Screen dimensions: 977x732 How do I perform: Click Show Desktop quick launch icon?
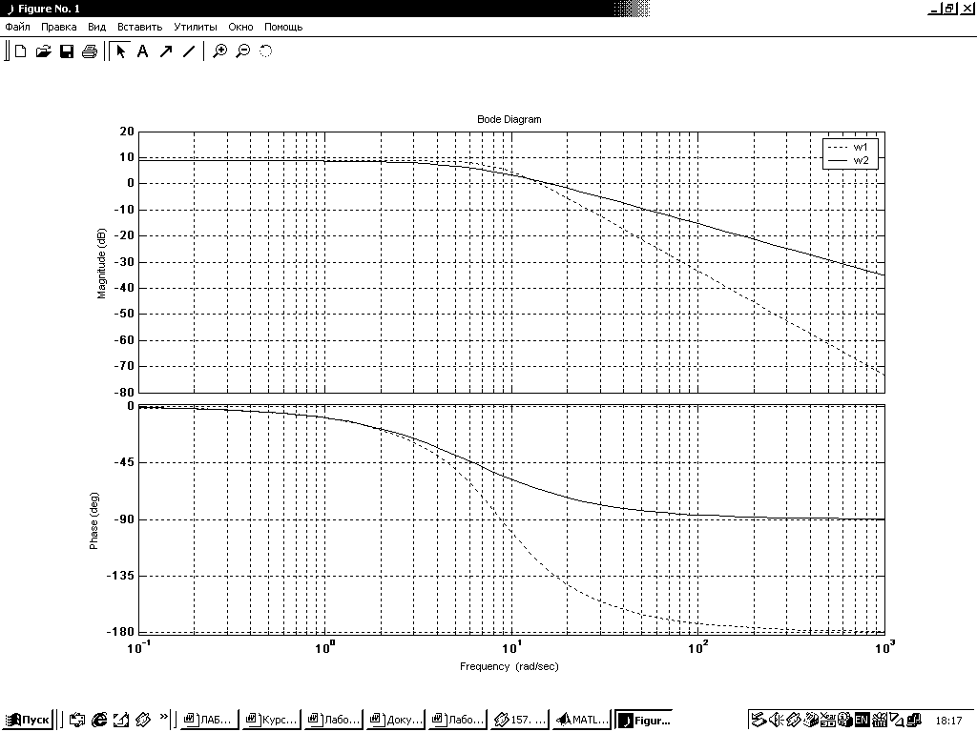(121, 720)
